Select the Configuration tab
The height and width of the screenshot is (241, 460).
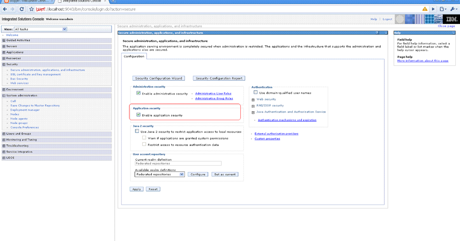click(x=134, y=56)
